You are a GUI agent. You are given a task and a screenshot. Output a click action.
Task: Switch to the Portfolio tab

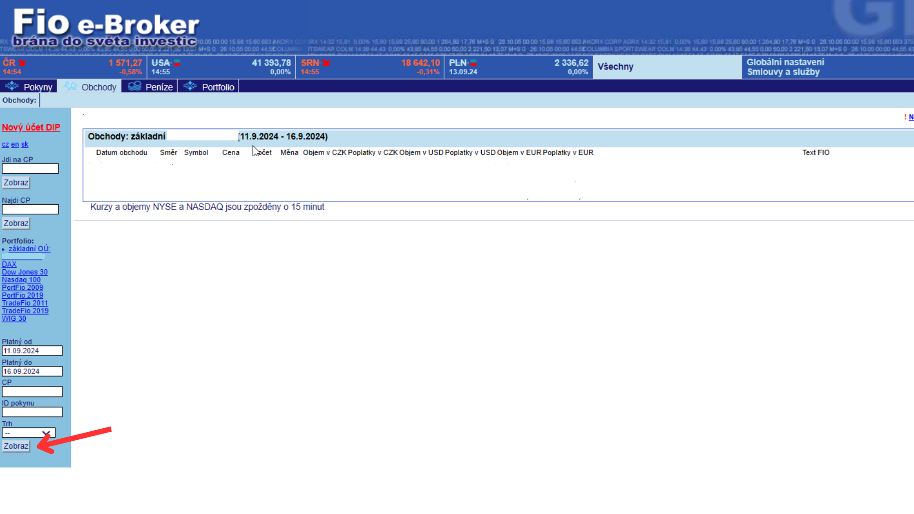(218, 87)
